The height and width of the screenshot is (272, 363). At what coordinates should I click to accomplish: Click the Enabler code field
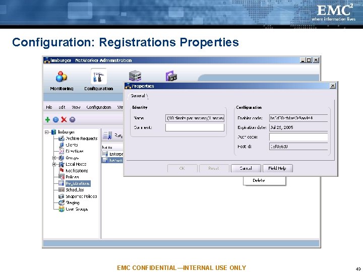298,118
